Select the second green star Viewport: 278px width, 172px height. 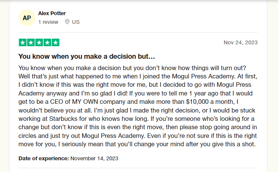click(x=31, y=42)
